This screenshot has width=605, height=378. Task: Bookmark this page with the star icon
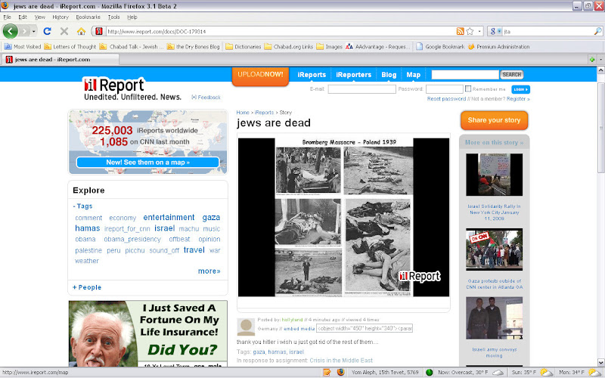(470, 31)
